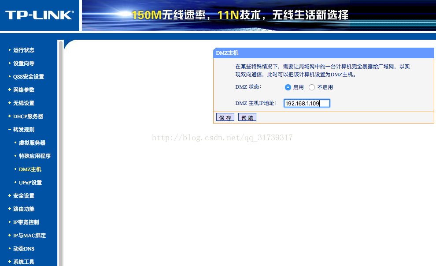Open QSS安全设置 page

(28, 77)
